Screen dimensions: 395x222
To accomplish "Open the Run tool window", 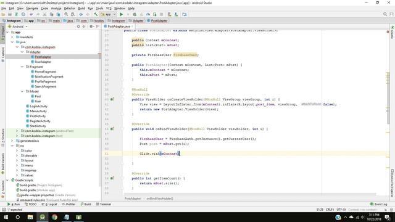I will (14, 204).
